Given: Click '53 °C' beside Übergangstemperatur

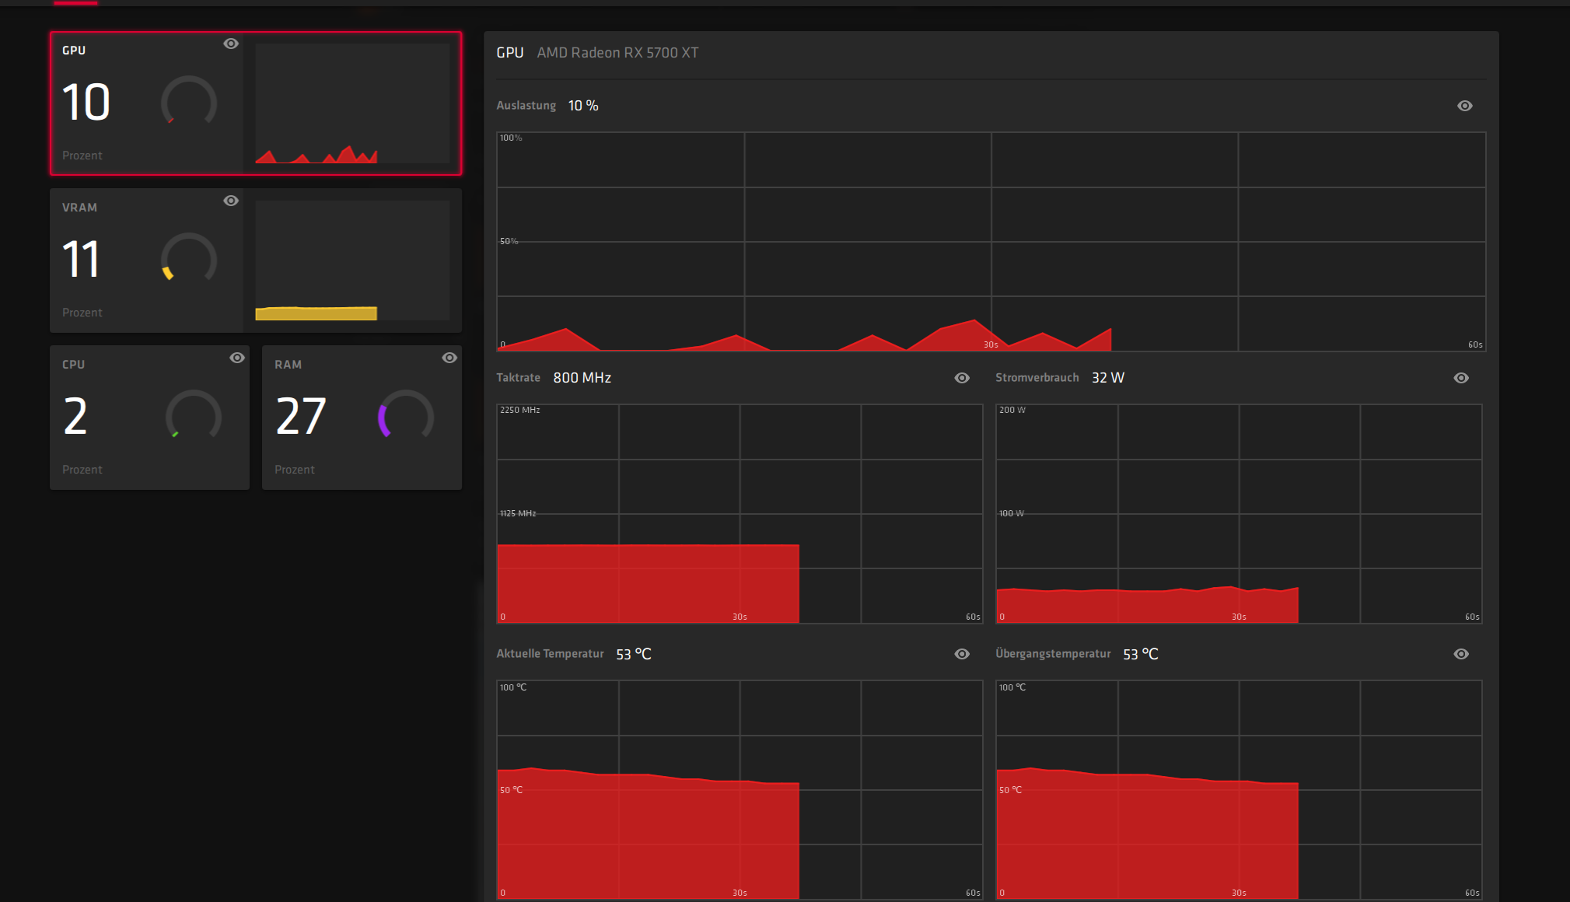Looking at the screenshot, I should (1141, 655).
